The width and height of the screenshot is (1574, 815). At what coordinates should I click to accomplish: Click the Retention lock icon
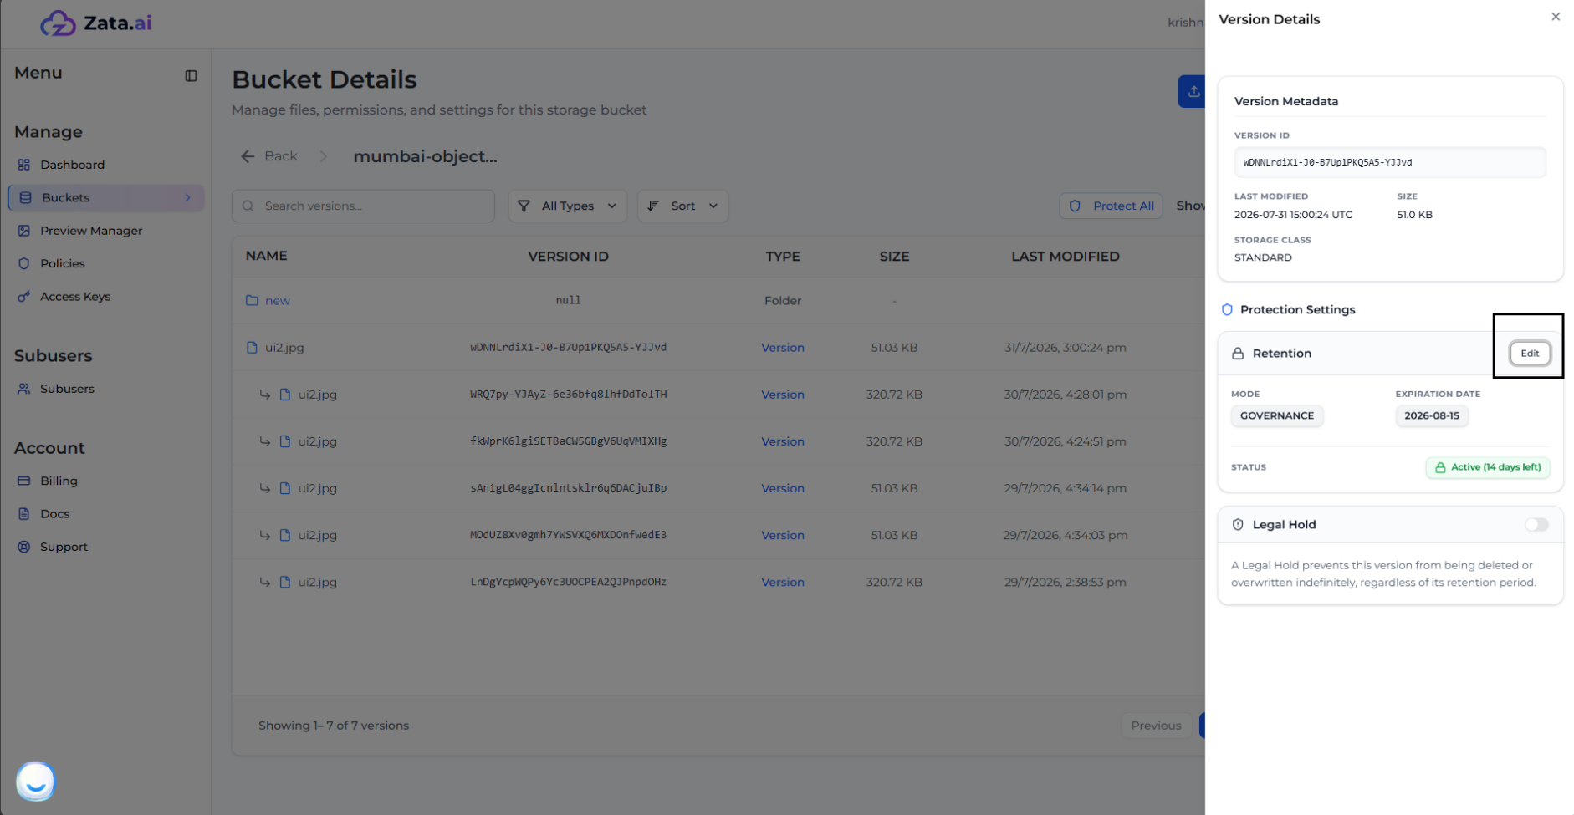[1238, 354]
